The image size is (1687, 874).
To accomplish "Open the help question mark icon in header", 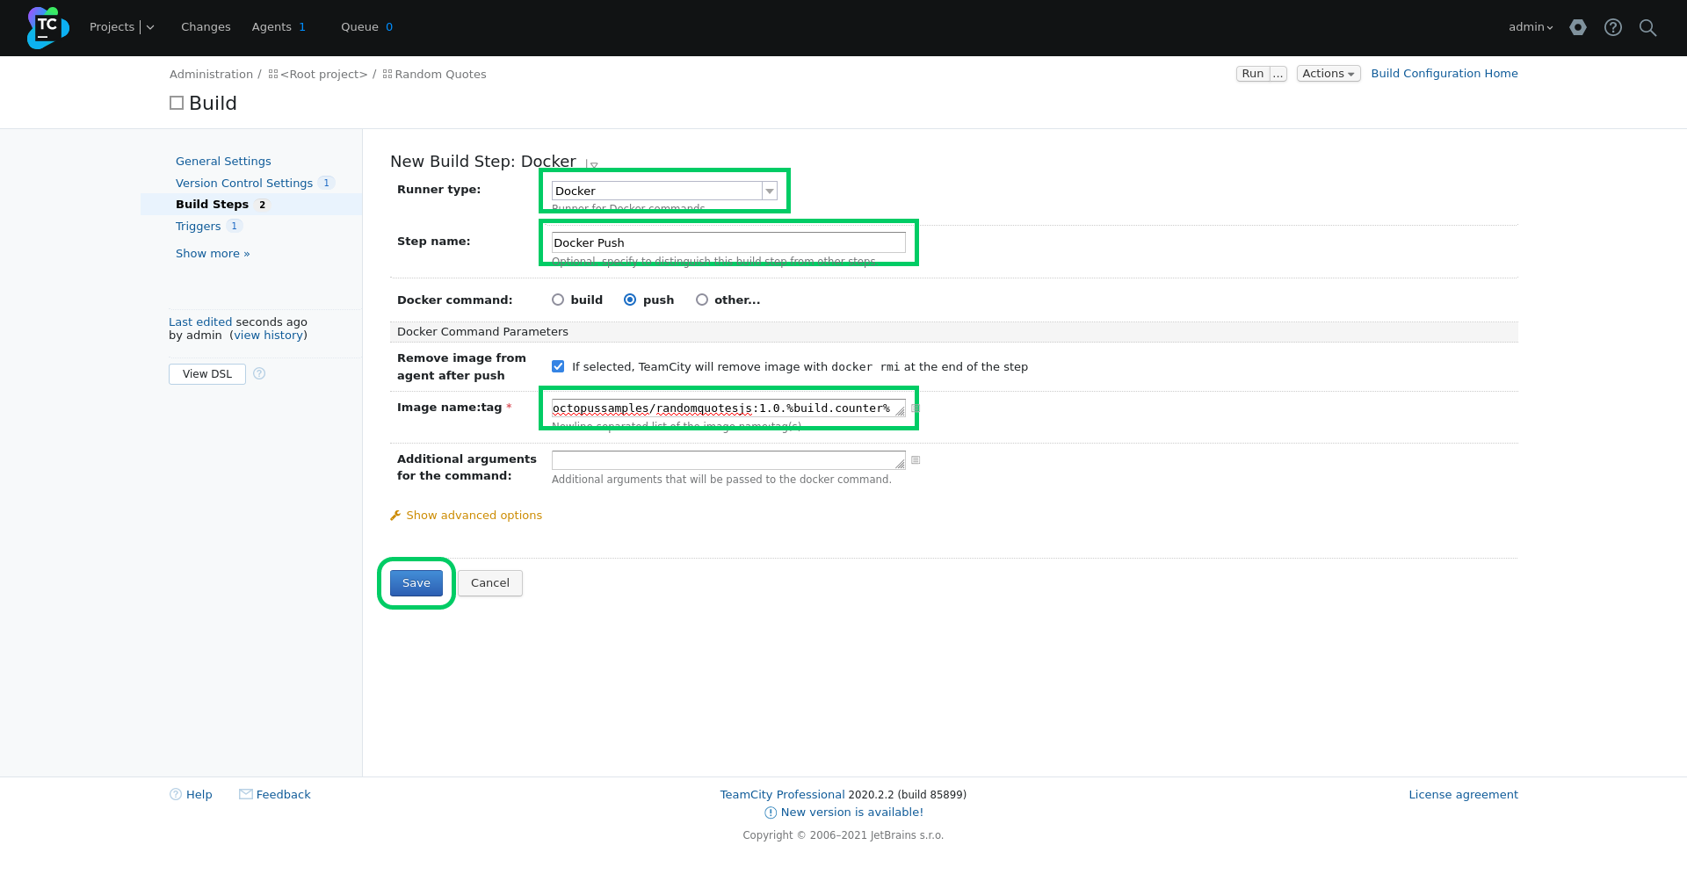I will 1613,27.
